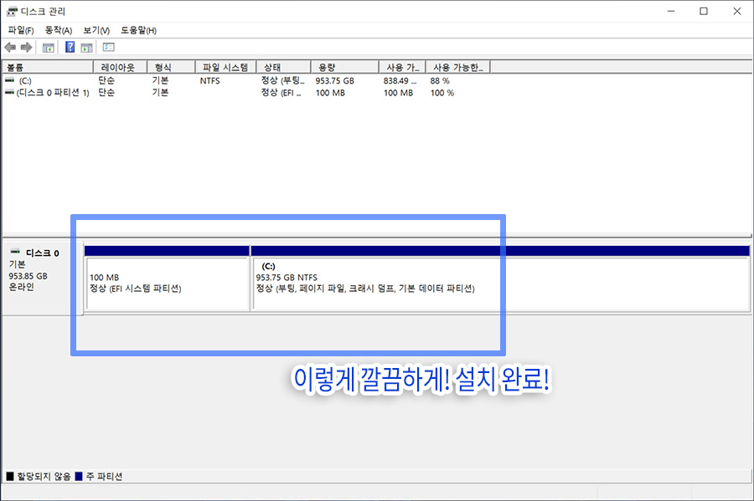Open the Help question-mark toolbar icon
Image resolution: width=754 pixels, height=501 pixels.
point(70,47)
